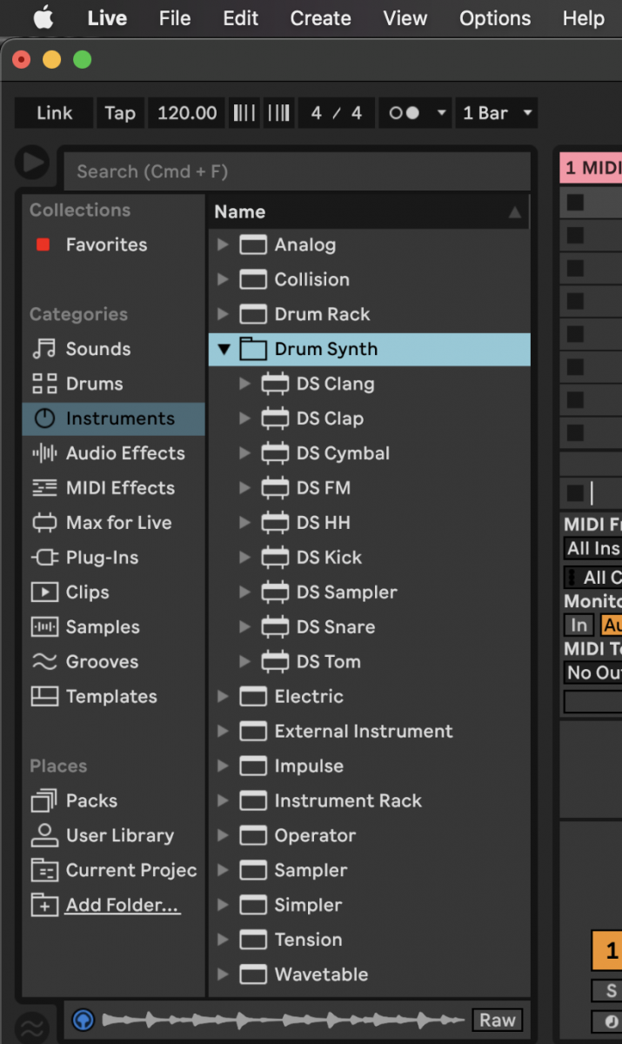Open the File menu
Screen dimensions: 622x1044
point(175,18)
